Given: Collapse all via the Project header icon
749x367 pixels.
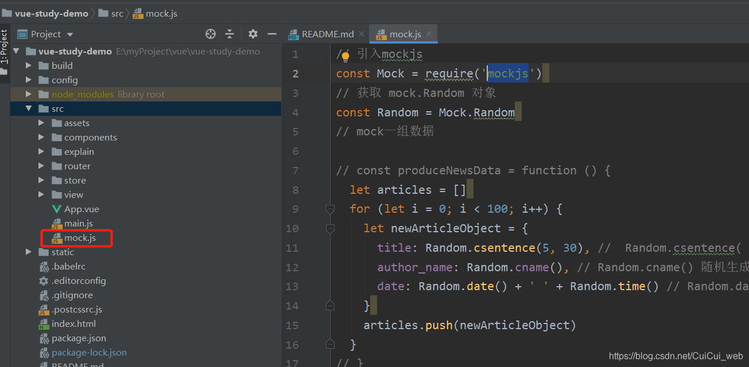Looking at the screenshot, I should tap(230, 34).
